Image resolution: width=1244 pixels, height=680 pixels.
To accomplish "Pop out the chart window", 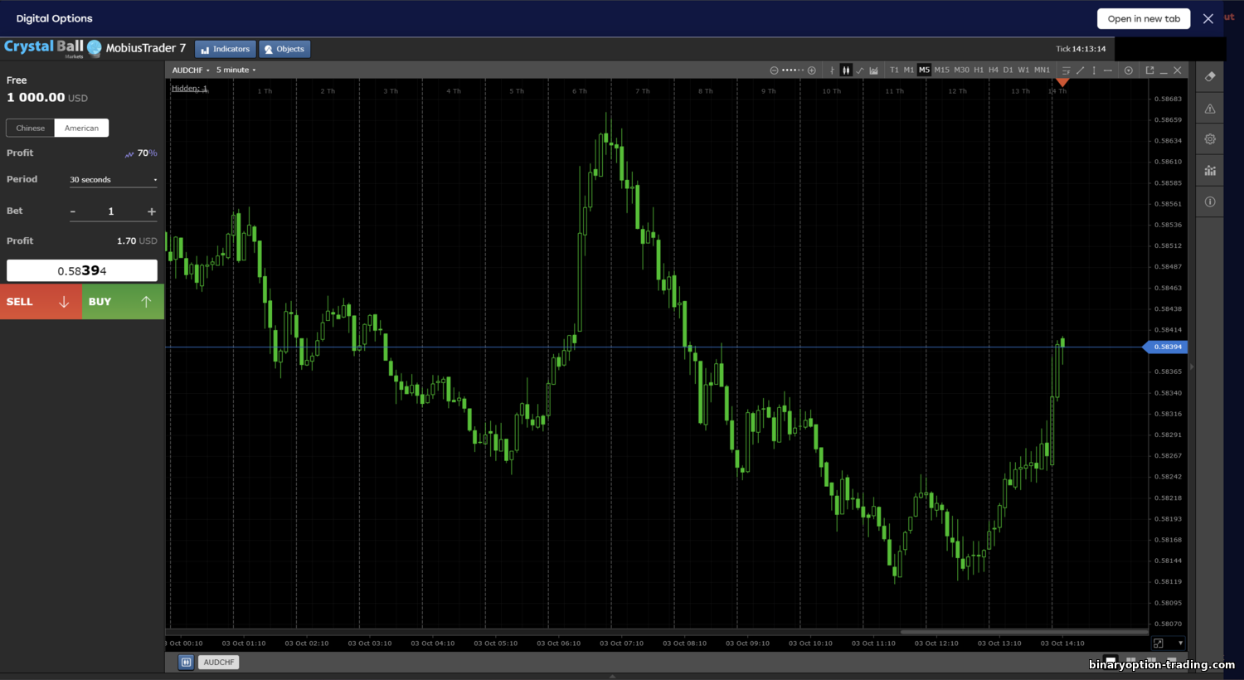I will (1149, 70).
